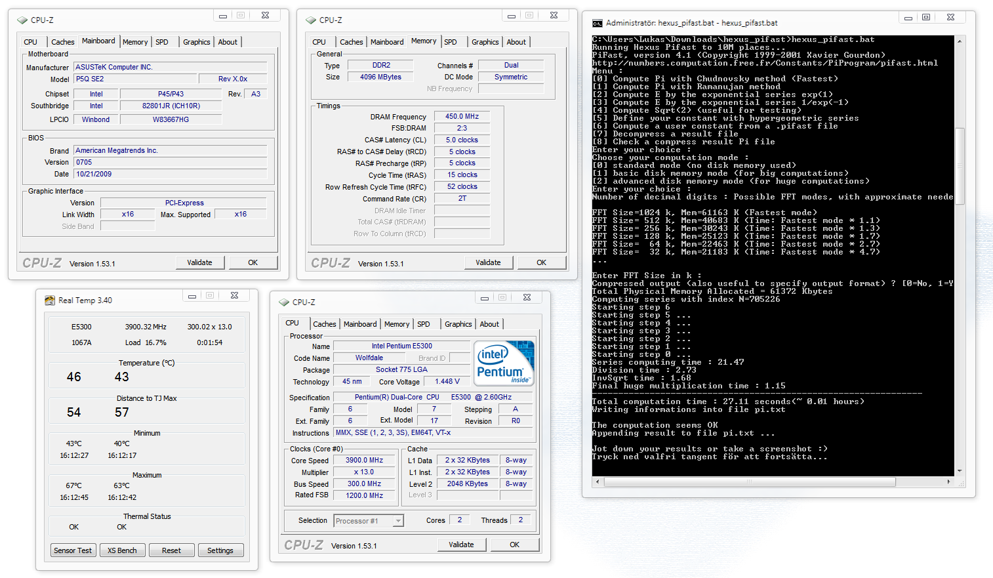Click the Real Temp window title icon
This screenshot has height=578, width=993.
click(50, 300)
